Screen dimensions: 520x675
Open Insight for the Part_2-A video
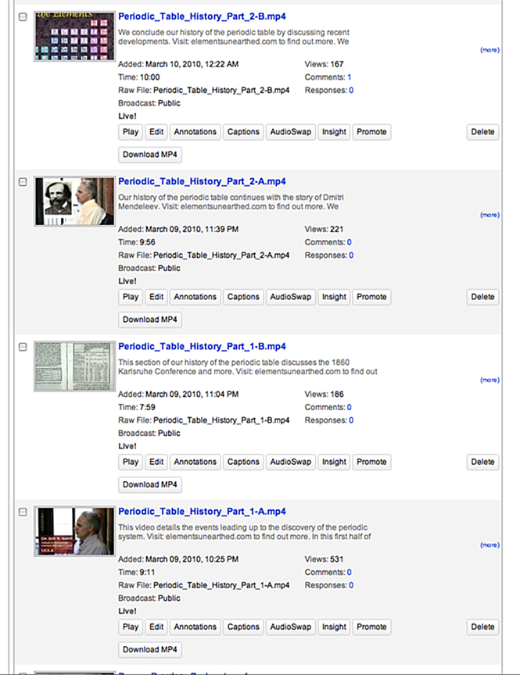click(x=334, y=297)
